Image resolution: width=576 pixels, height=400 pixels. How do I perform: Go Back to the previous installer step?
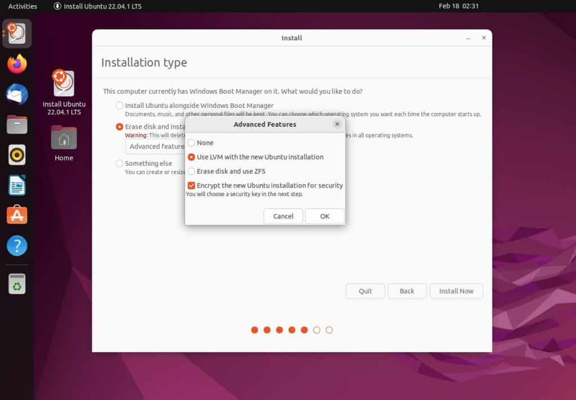pyautogui.click(x=407, y=291)
